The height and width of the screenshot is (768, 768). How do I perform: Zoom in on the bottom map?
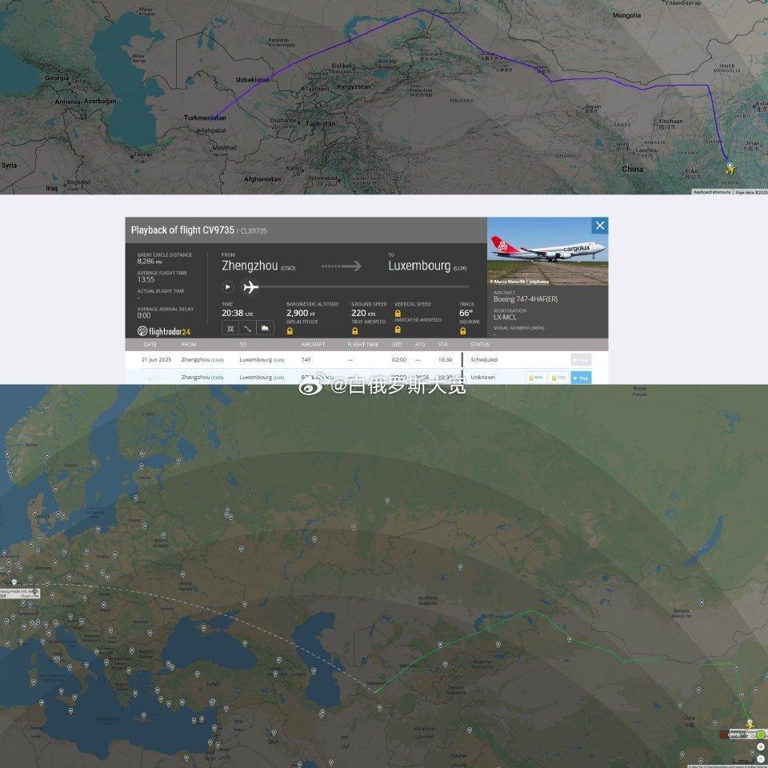pos(760,746)
